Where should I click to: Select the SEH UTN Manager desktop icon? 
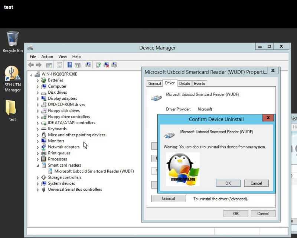pos(13,79)
